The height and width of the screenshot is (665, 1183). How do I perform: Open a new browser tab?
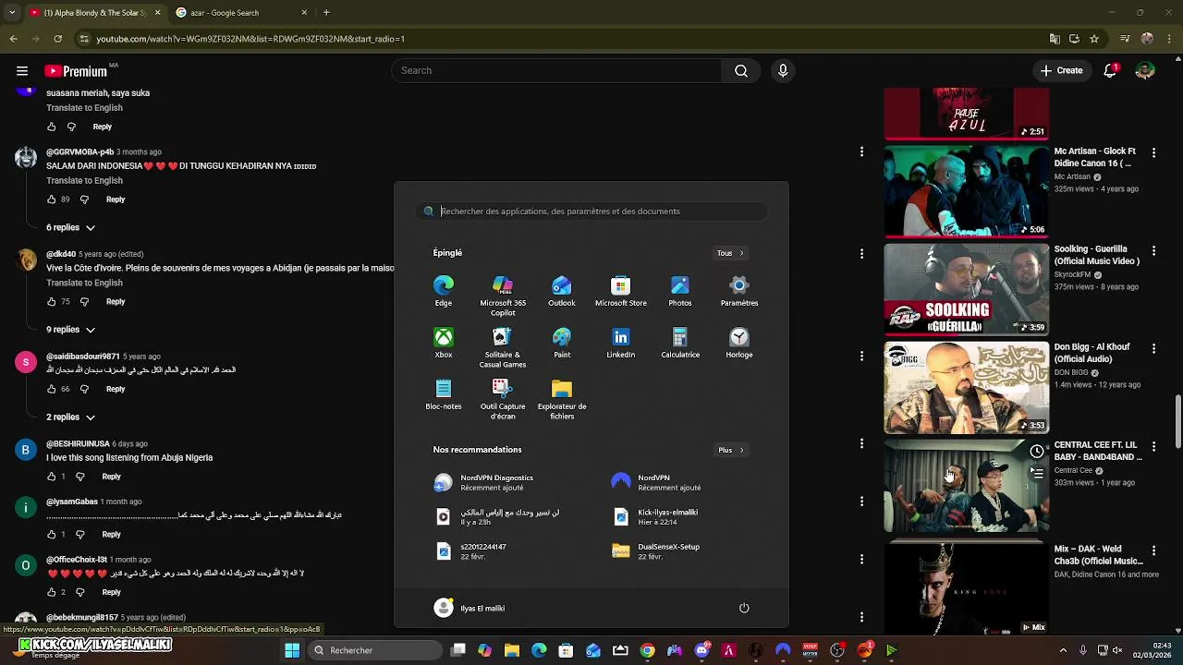326,13
